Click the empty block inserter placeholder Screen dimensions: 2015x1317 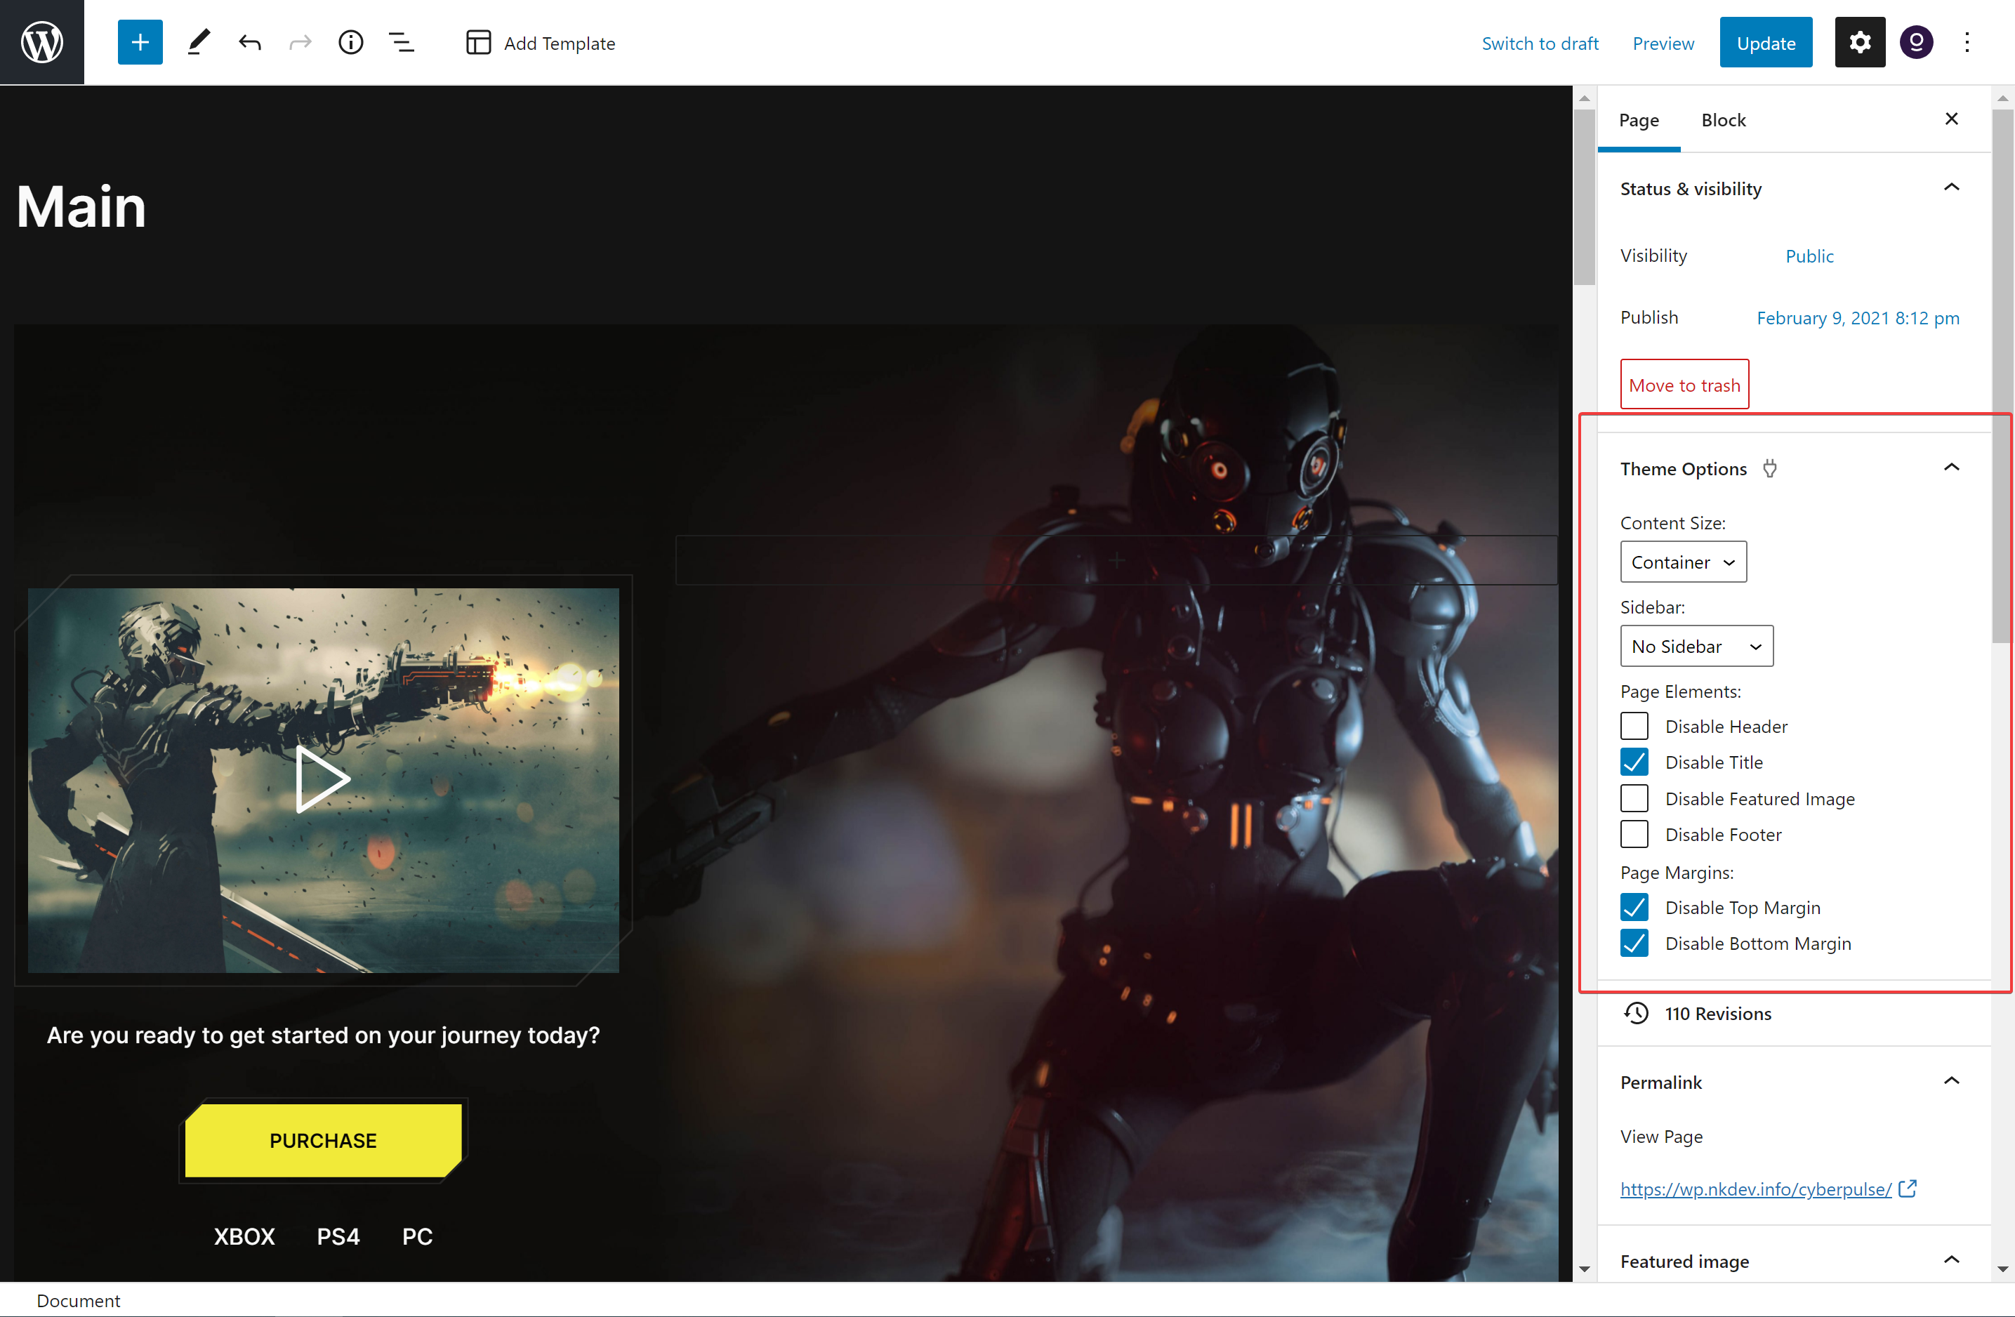[x=1116, y=560]
